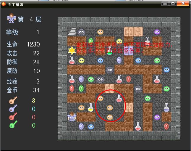
Task: Click the 攻击 value 22
Action: (36, 53)
